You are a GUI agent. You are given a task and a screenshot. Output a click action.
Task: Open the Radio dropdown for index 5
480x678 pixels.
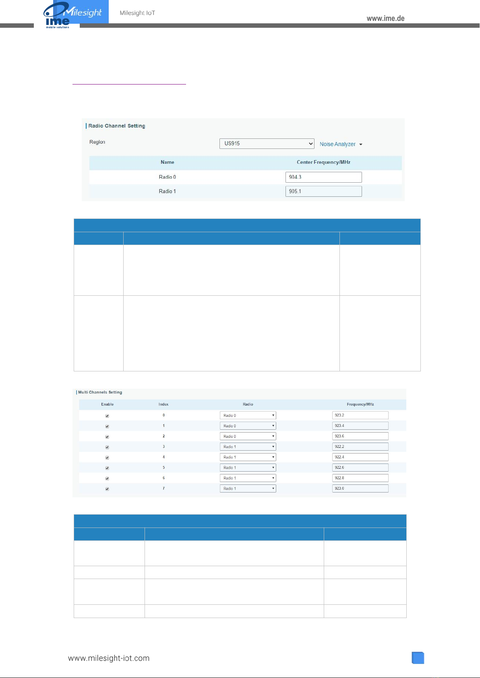(x=248, y=468)
